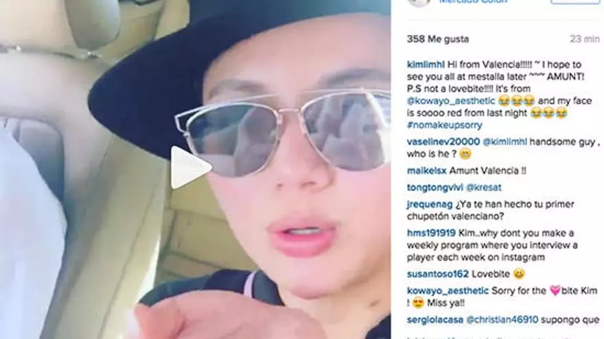Open the 23 min timestamp link
The width and height of the screenshot is (604, 339).
click(584, 39)
